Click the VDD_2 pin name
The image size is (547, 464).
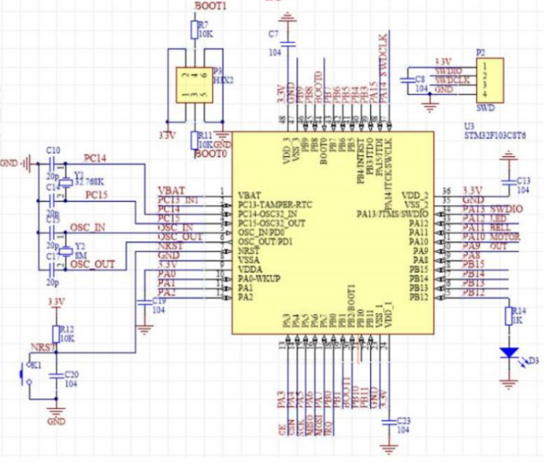(x=415, y=195)
